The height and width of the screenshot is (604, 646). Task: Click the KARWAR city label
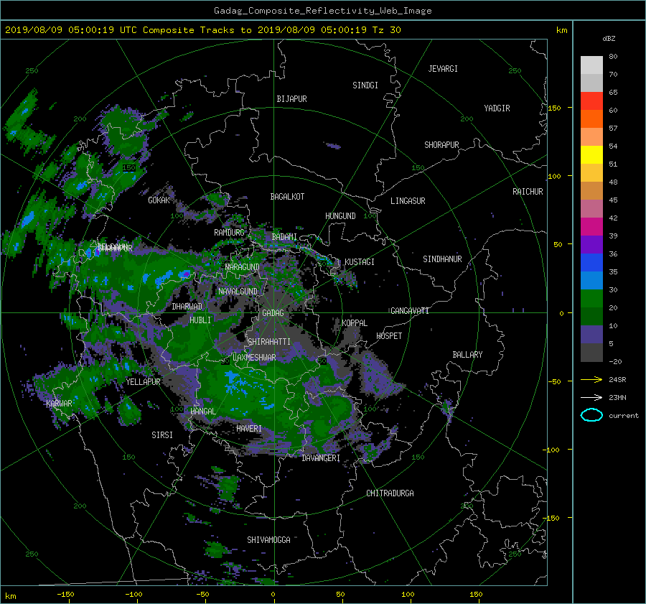click(x=60, y=403)
